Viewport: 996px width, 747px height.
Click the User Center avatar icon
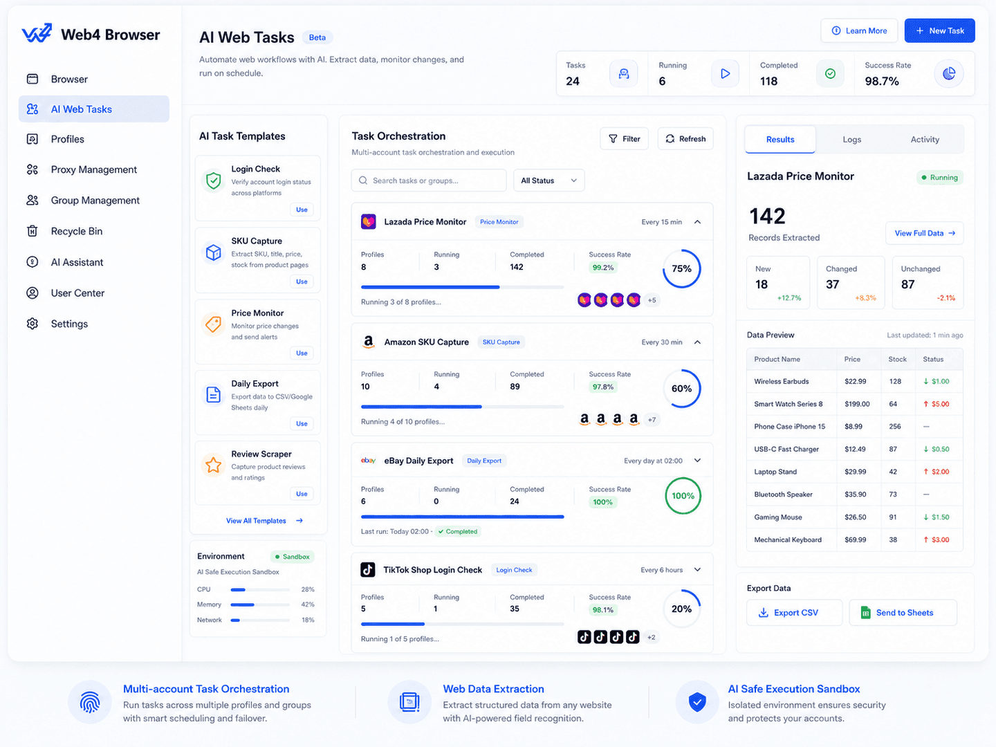click(x=33, y=293)
